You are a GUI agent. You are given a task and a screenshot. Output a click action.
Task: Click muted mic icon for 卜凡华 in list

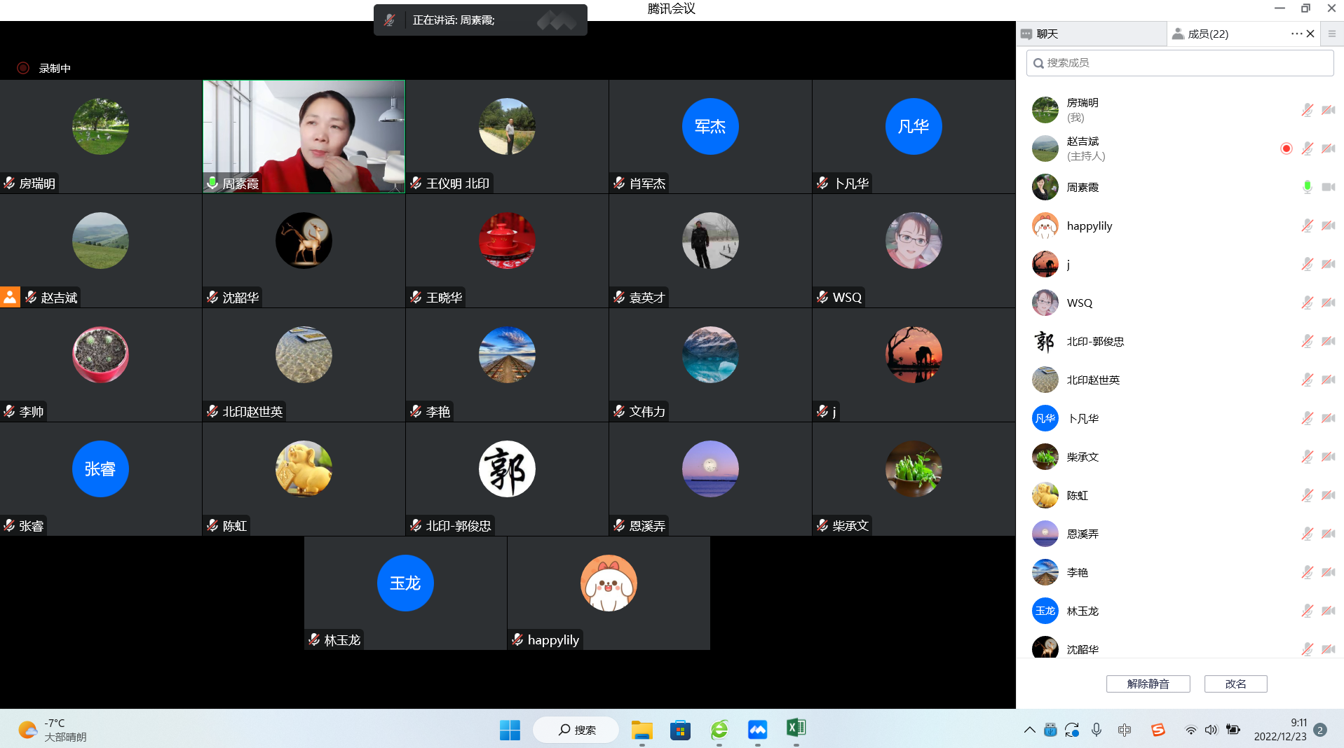pos(1307,418)
